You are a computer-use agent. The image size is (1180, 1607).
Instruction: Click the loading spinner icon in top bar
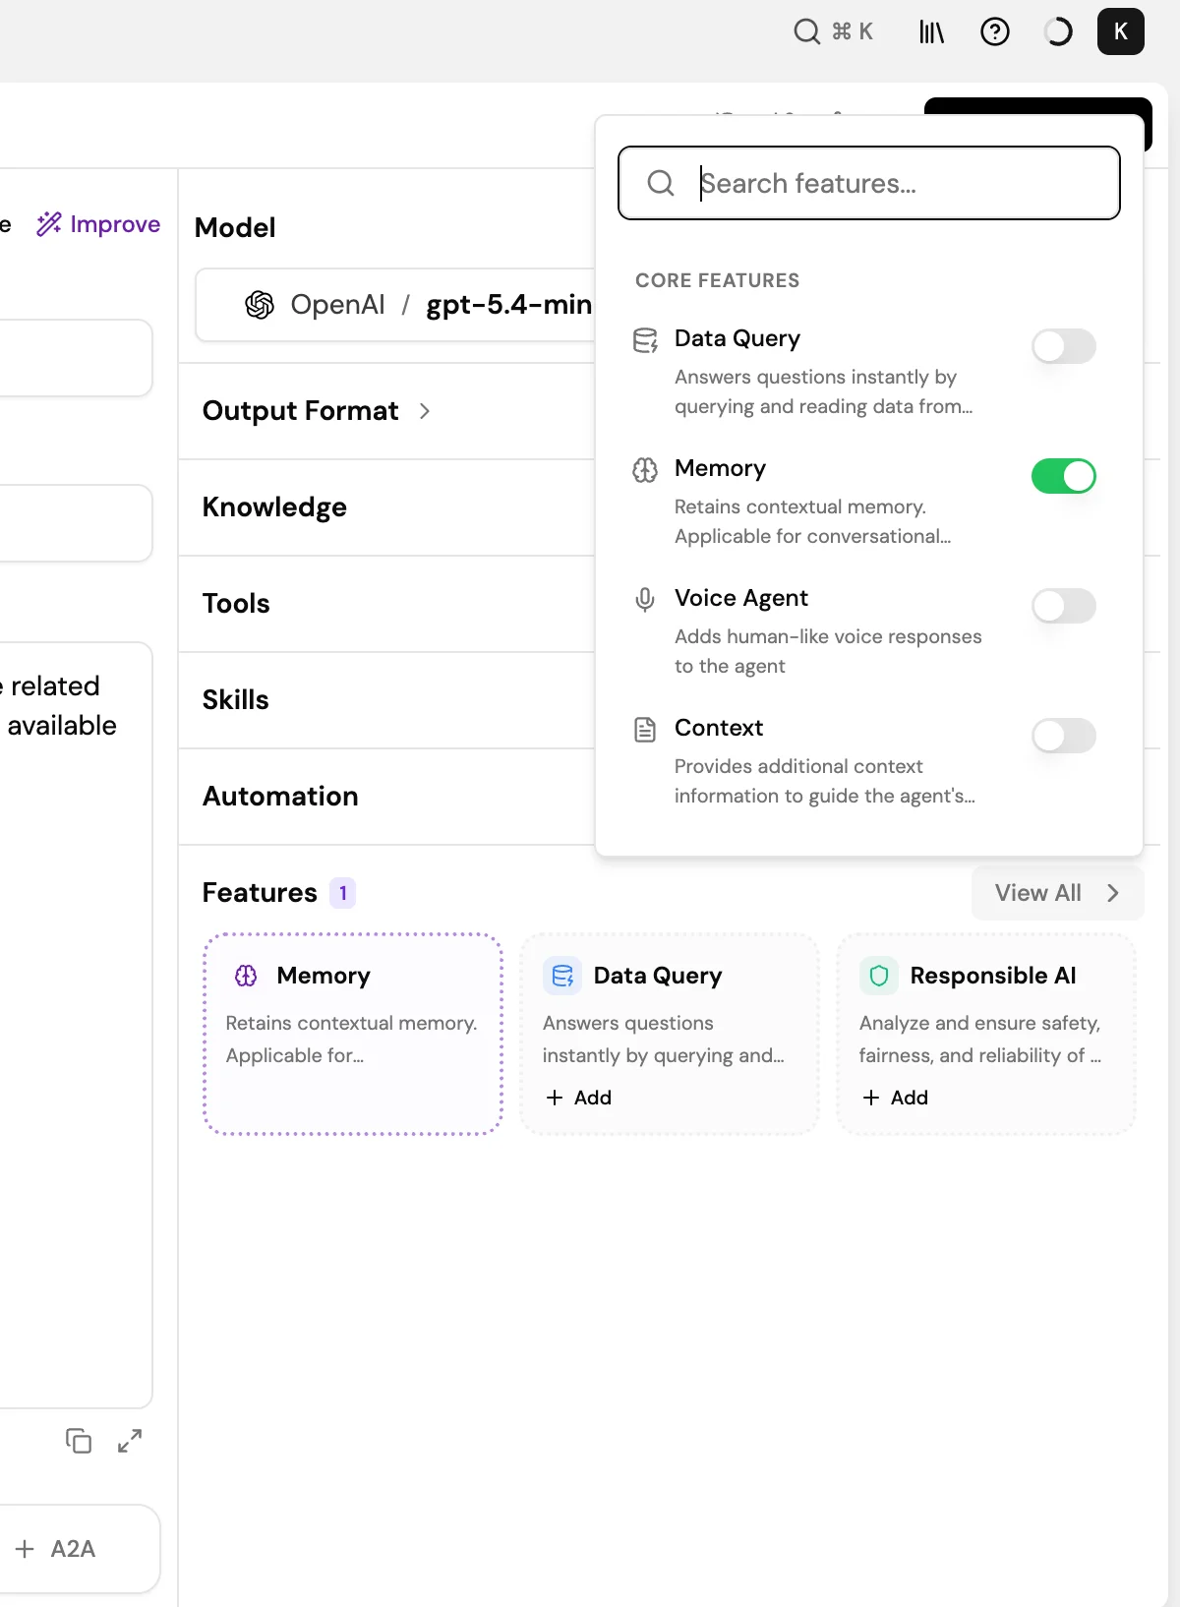1058,32
